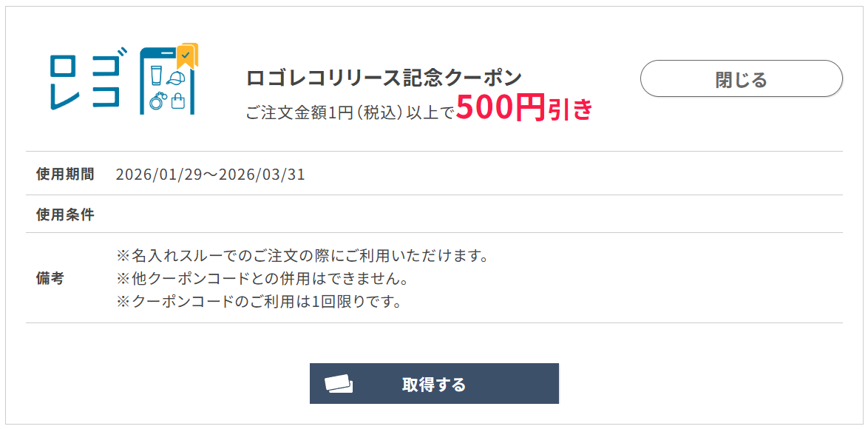Click the red 500円引き discount text

524,109
